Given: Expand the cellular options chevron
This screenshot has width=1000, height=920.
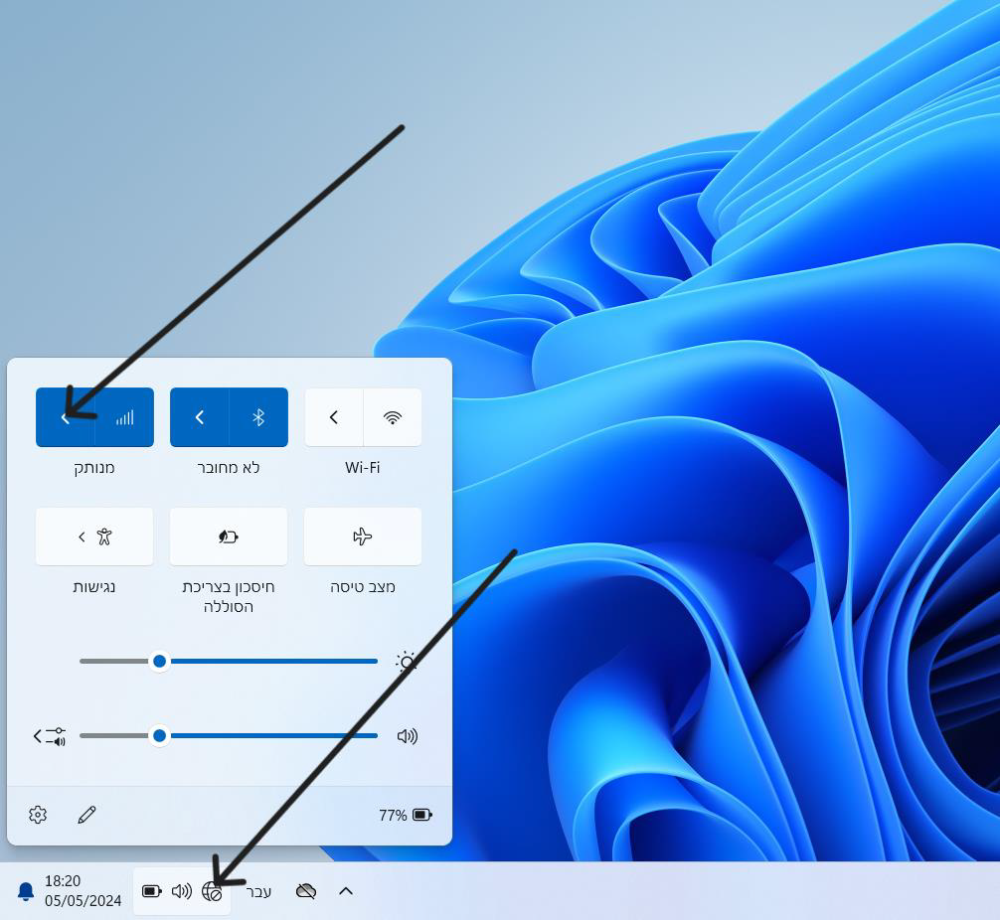Looking at the screenshot, I should [x=65, y=417].
